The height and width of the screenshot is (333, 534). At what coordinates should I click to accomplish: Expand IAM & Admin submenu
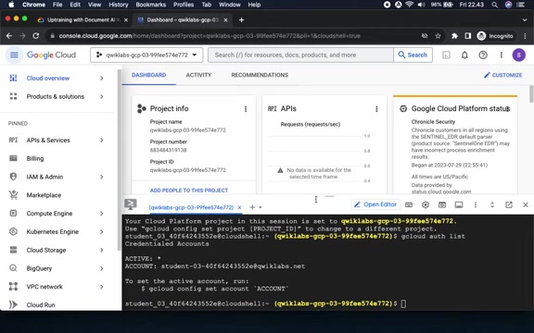tap(101, 177)
